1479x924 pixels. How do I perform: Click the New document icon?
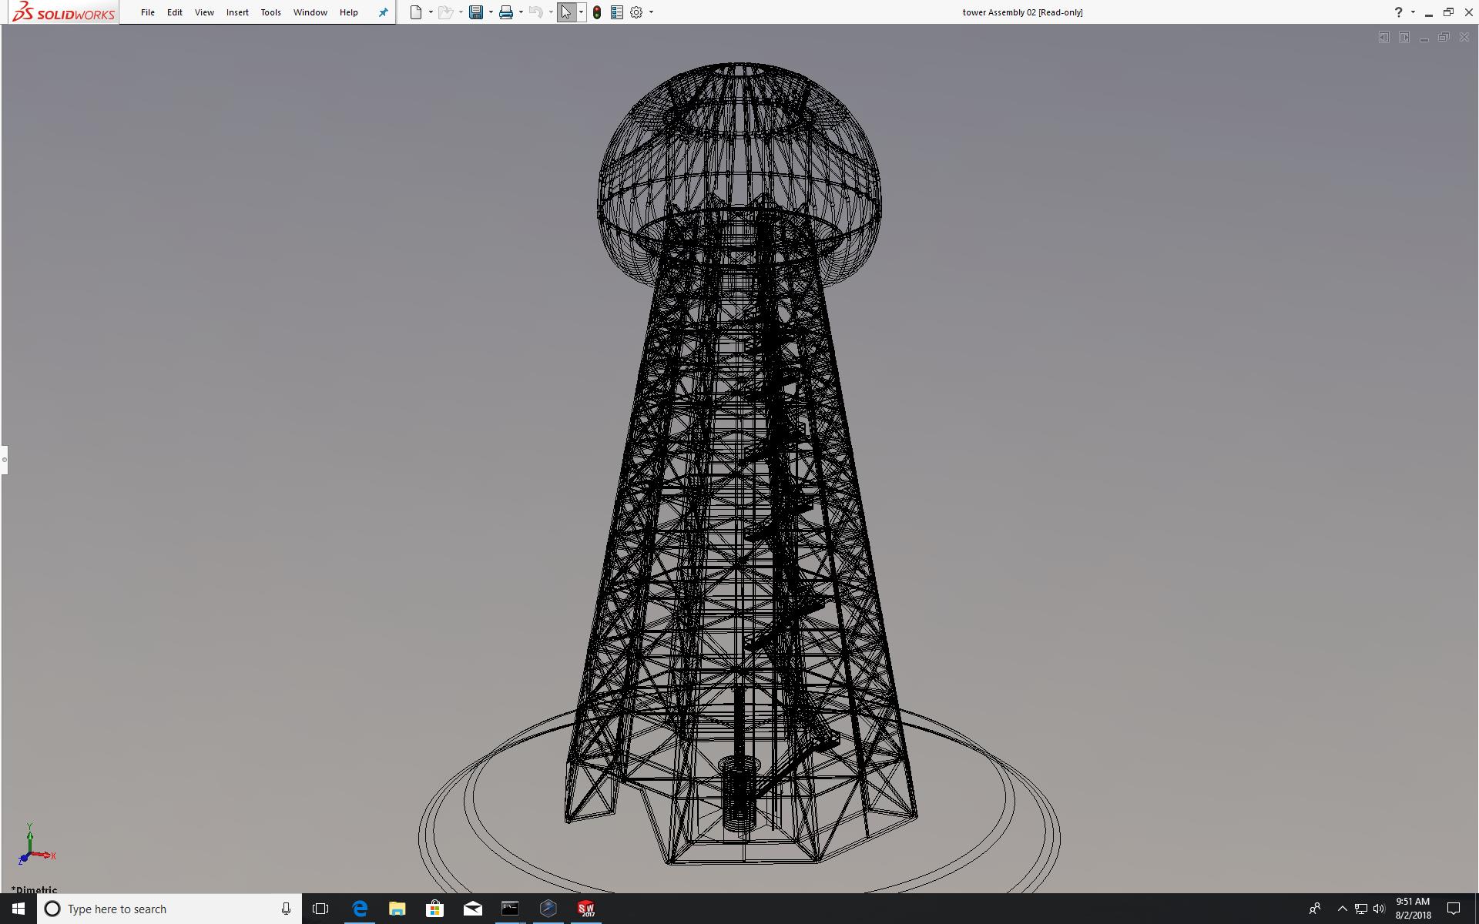pos(416,12)
